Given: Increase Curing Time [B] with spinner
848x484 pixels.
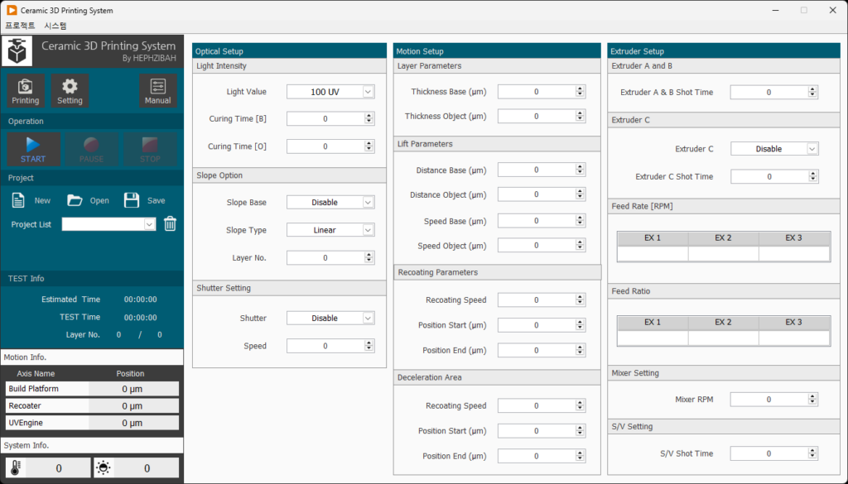Looking at the screenshot, I should (x=369, y=116).
